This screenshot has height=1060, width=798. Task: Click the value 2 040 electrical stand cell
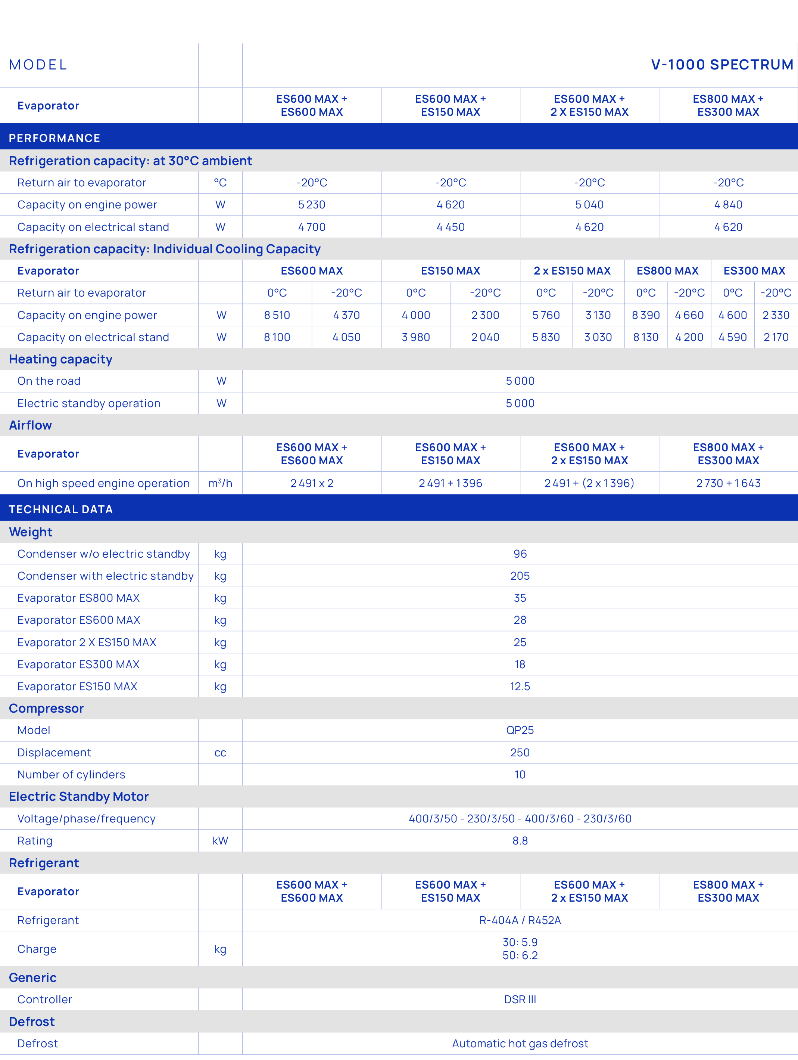pyautogui.click(x=485, y=337)
